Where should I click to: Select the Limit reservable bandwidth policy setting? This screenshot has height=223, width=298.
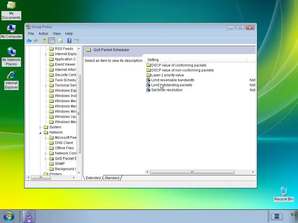[x=170, y=80]
